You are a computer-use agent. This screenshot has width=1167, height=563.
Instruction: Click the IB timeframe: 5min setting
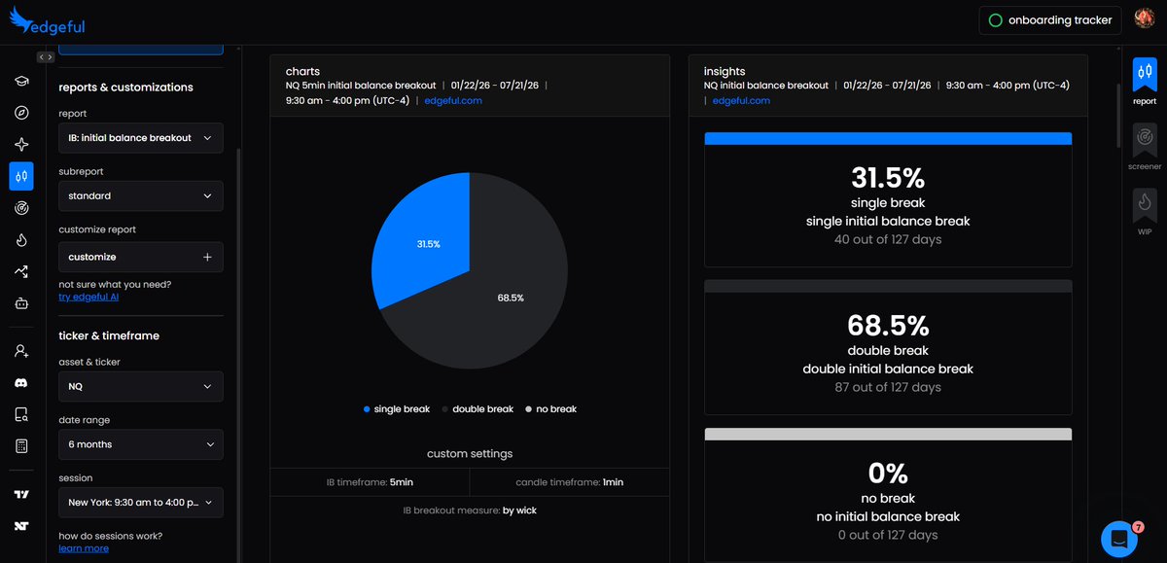click(370, 482)
